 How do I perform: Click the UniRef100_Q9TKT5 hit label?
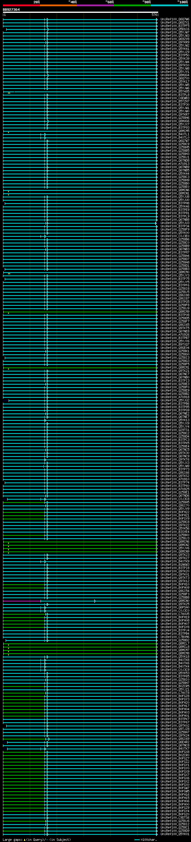(175, 328)
